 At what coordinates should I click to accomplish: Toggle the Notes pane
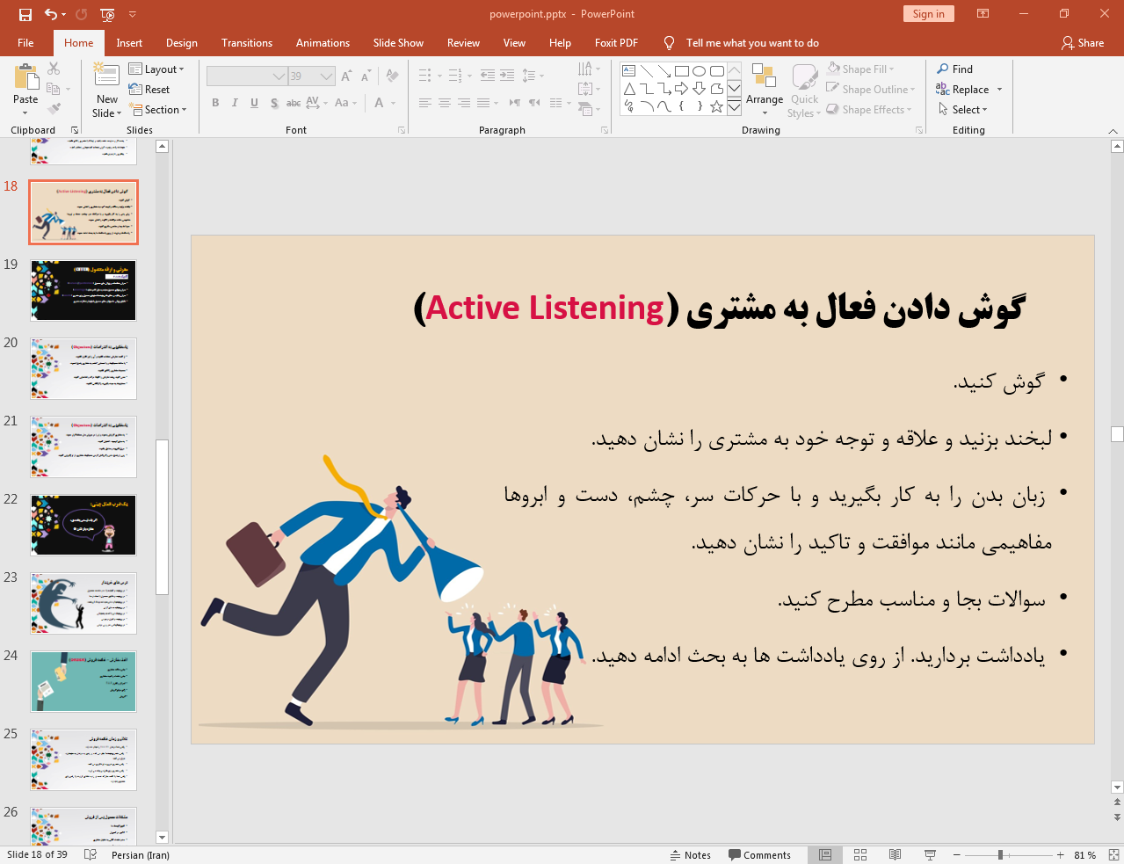pyautogui.click(x=691, y=854)
